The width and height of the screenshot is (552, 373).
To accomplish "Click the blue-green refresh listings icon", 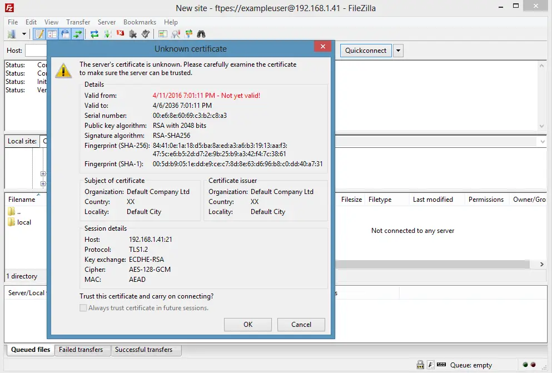I will pyautogui.click(x=95, y=34).
